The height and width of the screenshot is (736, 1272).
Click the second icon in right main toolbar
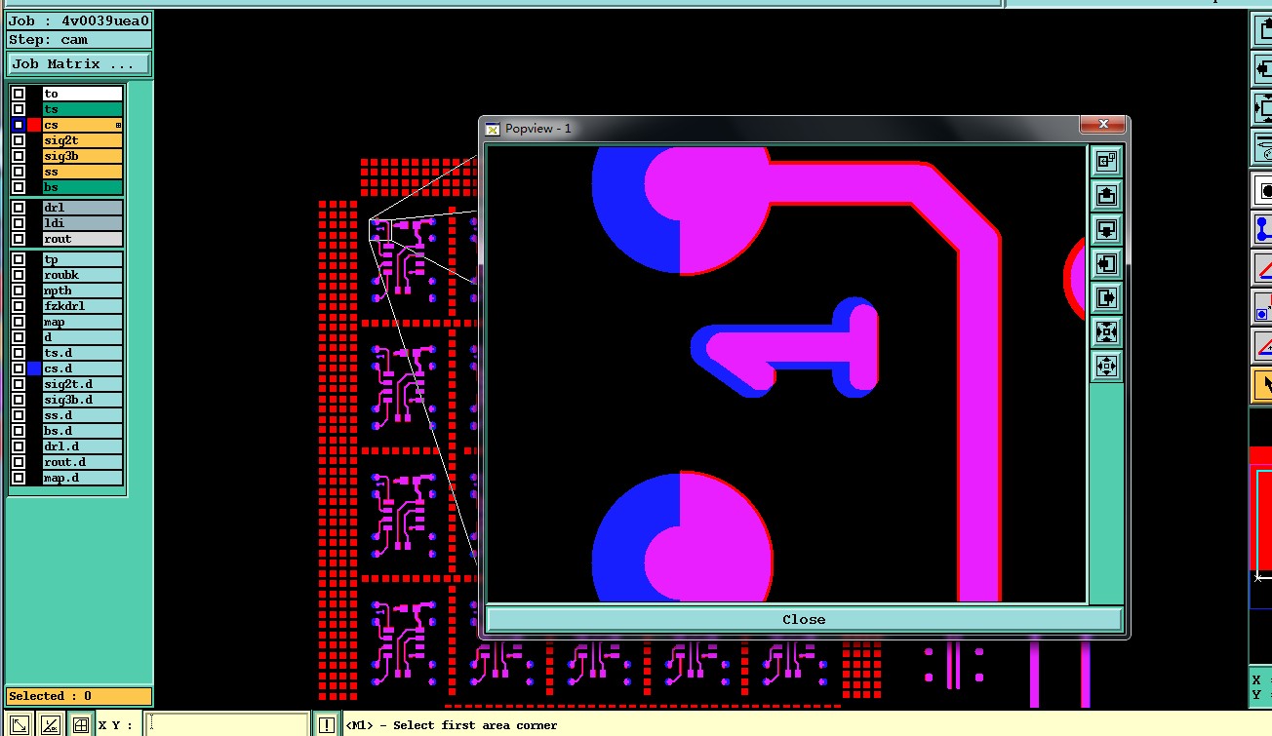[1261, 69]
